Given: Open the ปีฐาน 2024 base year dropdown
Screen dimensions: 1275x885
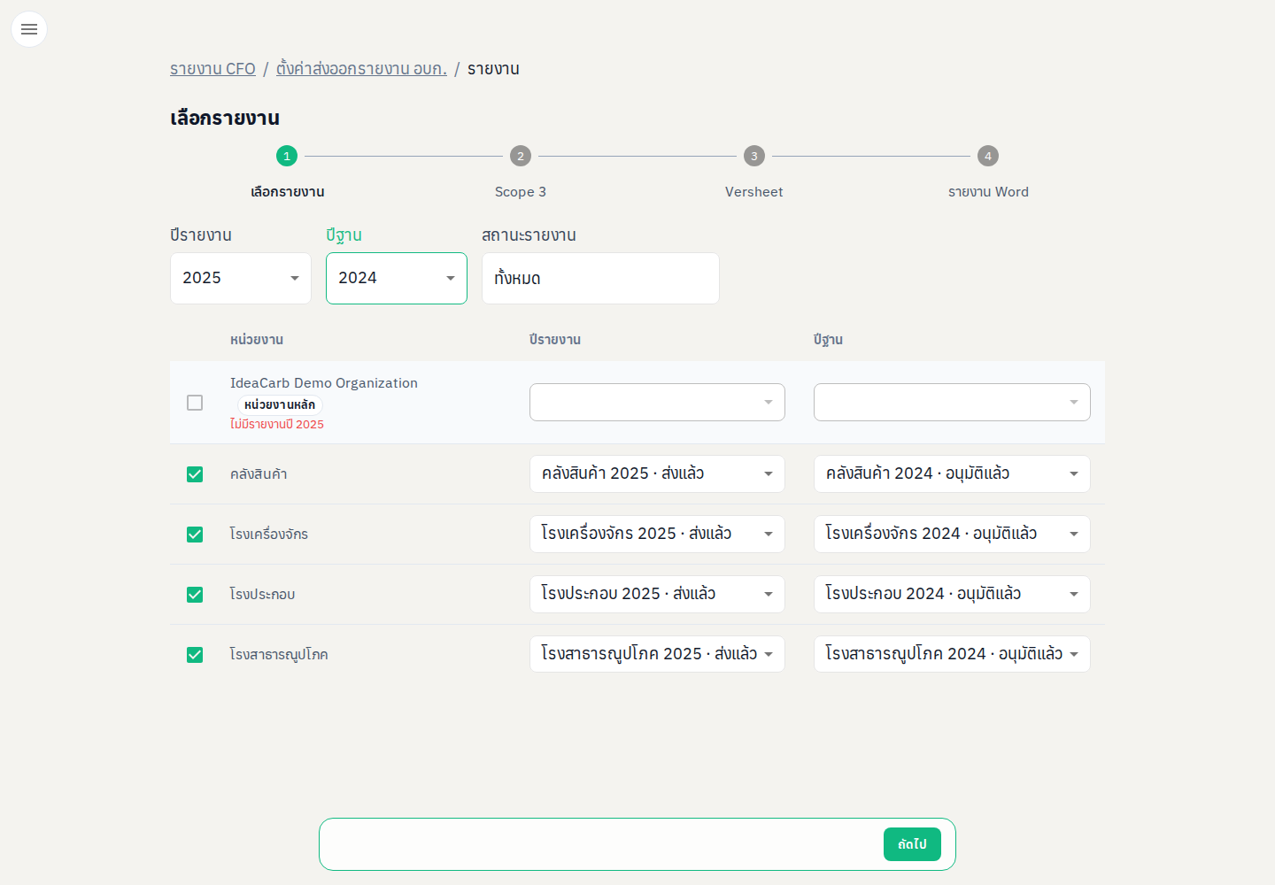Looking at the screenshot, I should pos(397,278).
